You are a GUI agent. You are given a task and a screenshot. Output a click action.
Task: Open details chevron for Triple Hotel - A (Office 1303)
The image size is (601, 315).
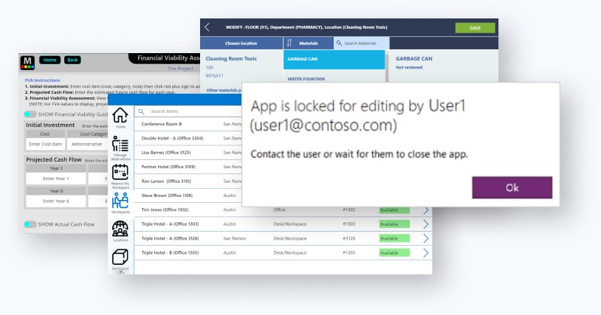coord(426,224)
